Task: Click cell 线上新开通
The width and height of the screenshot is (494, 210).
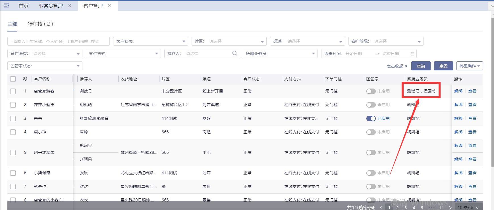Action: pos(213,91)
